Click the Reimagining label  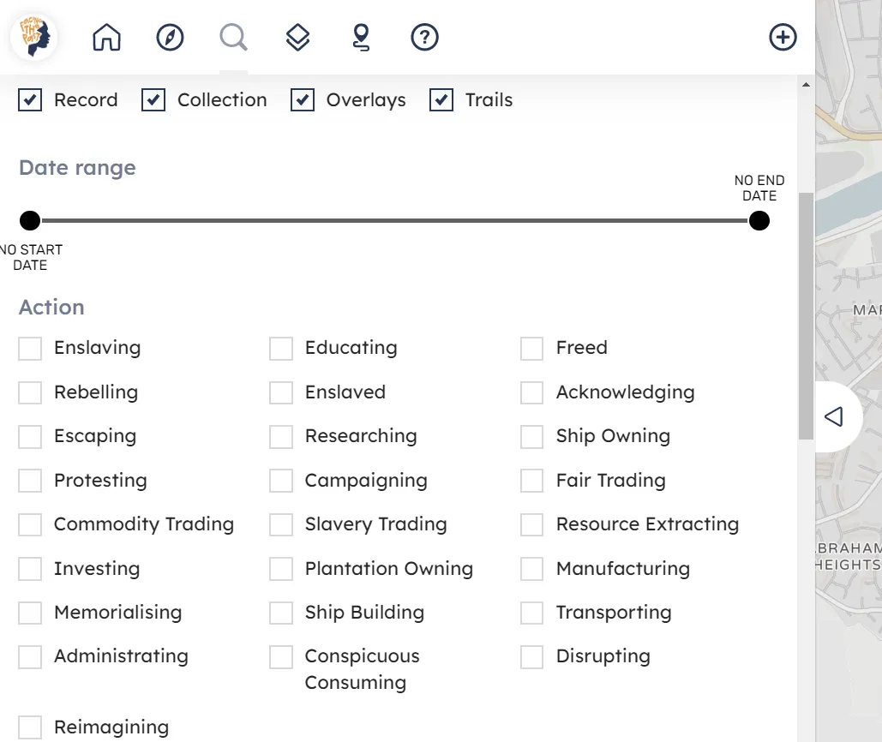pos(111,727)
